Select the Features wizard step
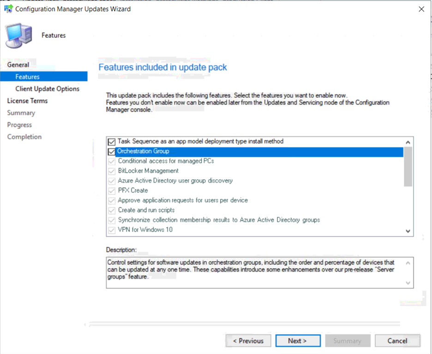The height and width of the screenshot is (354, 432). pos(44,77)
